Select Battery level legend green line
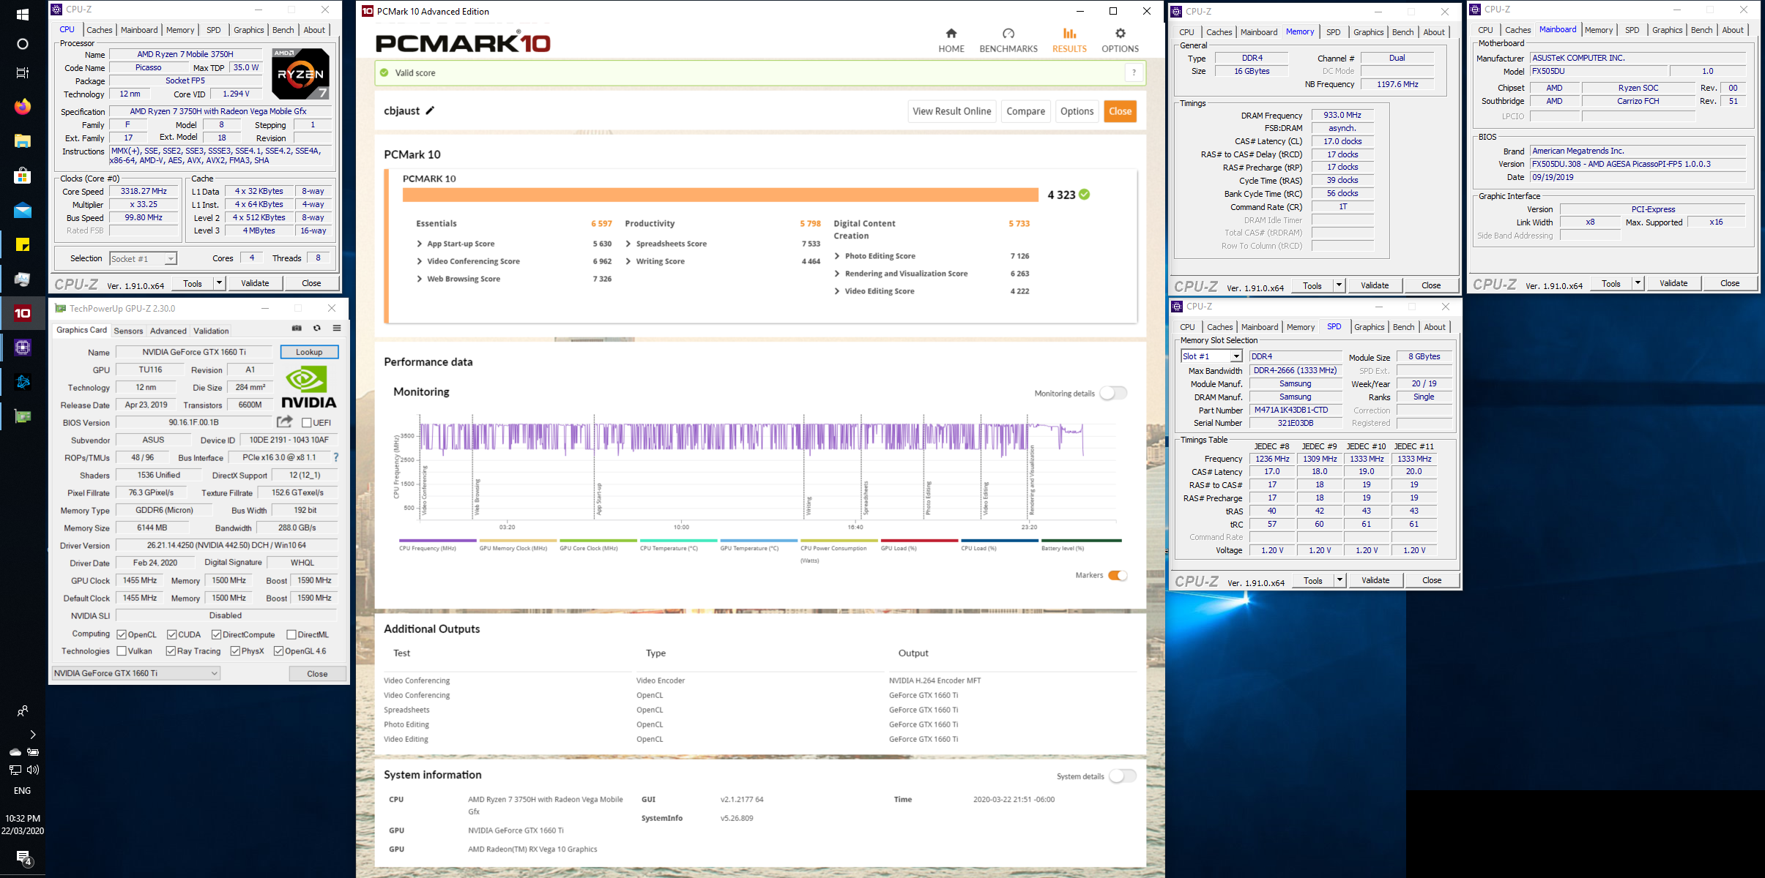Image resolution: width=1765 pixels, height=878 pixels. (x=1081, y=541)
